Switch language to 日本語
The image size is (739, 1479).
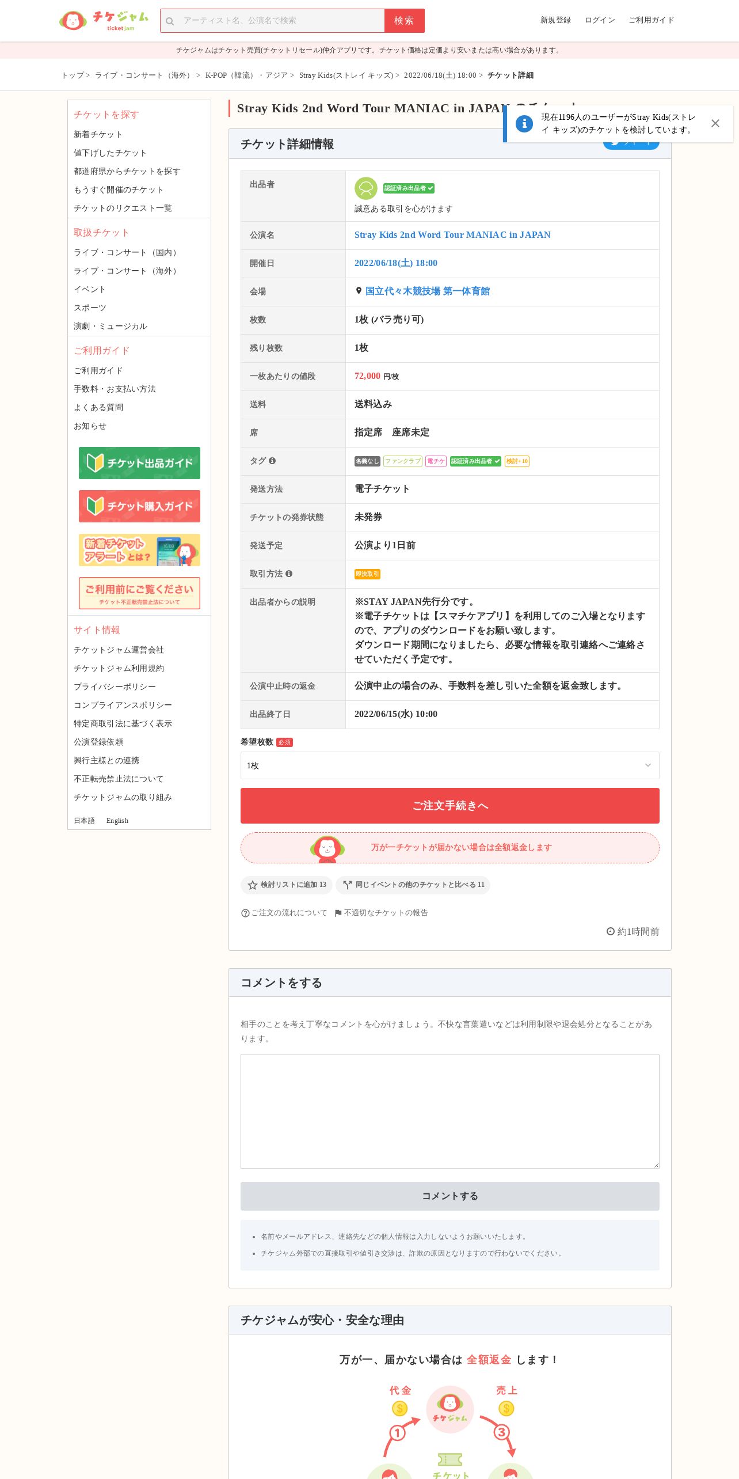[84, 821]
